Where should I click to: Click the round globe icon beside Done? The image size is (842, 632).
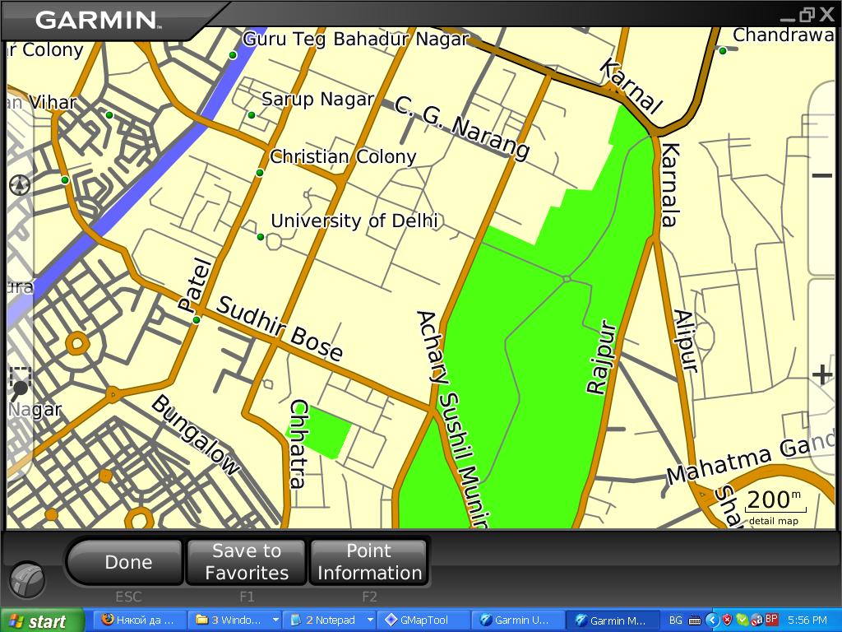coord(27,580)
